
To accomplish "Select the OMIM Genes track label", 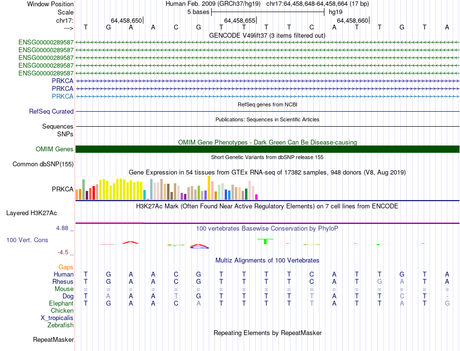I will click(54, 149).
